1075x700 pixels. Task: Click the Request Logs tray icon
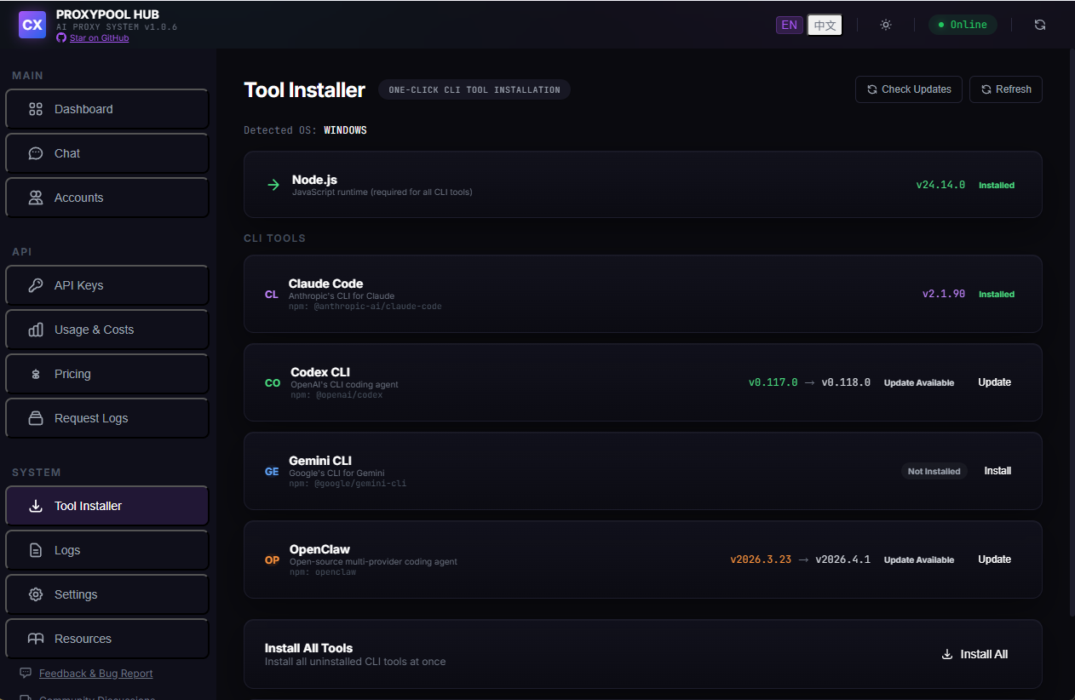click(36, 418)
